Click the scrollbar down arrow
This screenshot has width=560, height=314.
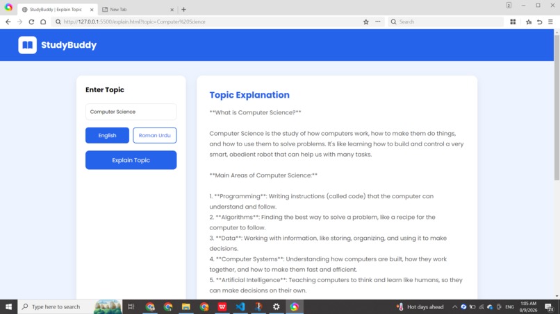tap(557, 296)
